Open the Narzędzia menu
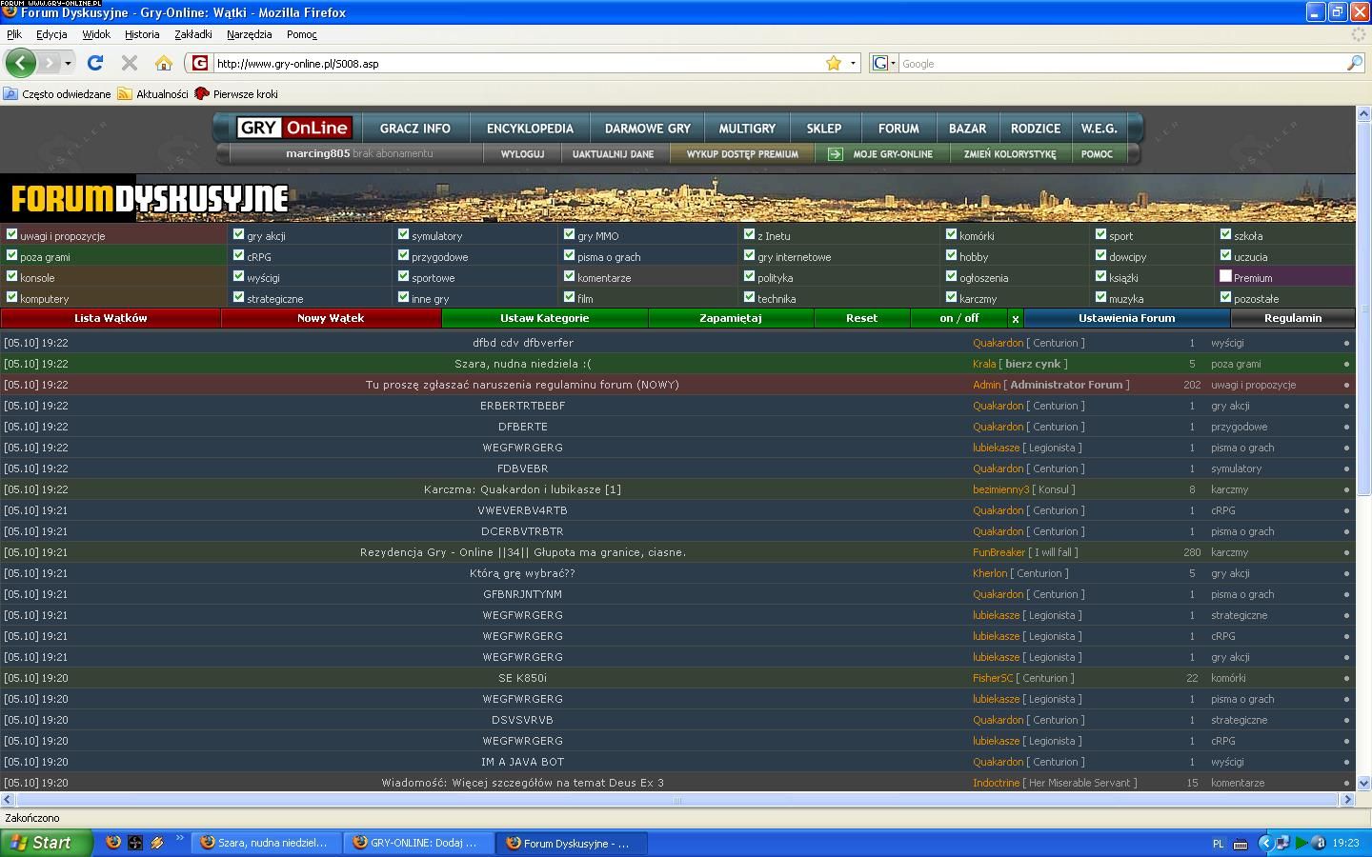The image size is (1372, 857). (x=250, y=34)
